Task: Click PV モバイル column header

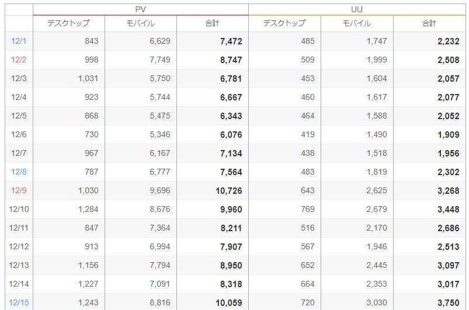Action: coord(141,23)
